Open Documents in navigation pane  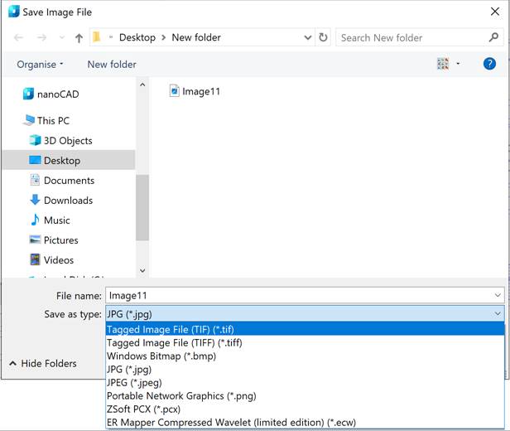(62, 181)
